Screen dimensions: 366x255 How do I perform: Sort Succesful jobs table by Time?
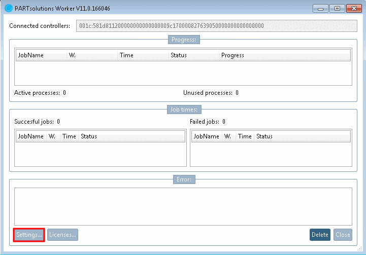70,136
